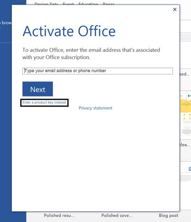Select the Polished resume template label in Word
This screenshot has height=222, width=191.
[59, 216]
